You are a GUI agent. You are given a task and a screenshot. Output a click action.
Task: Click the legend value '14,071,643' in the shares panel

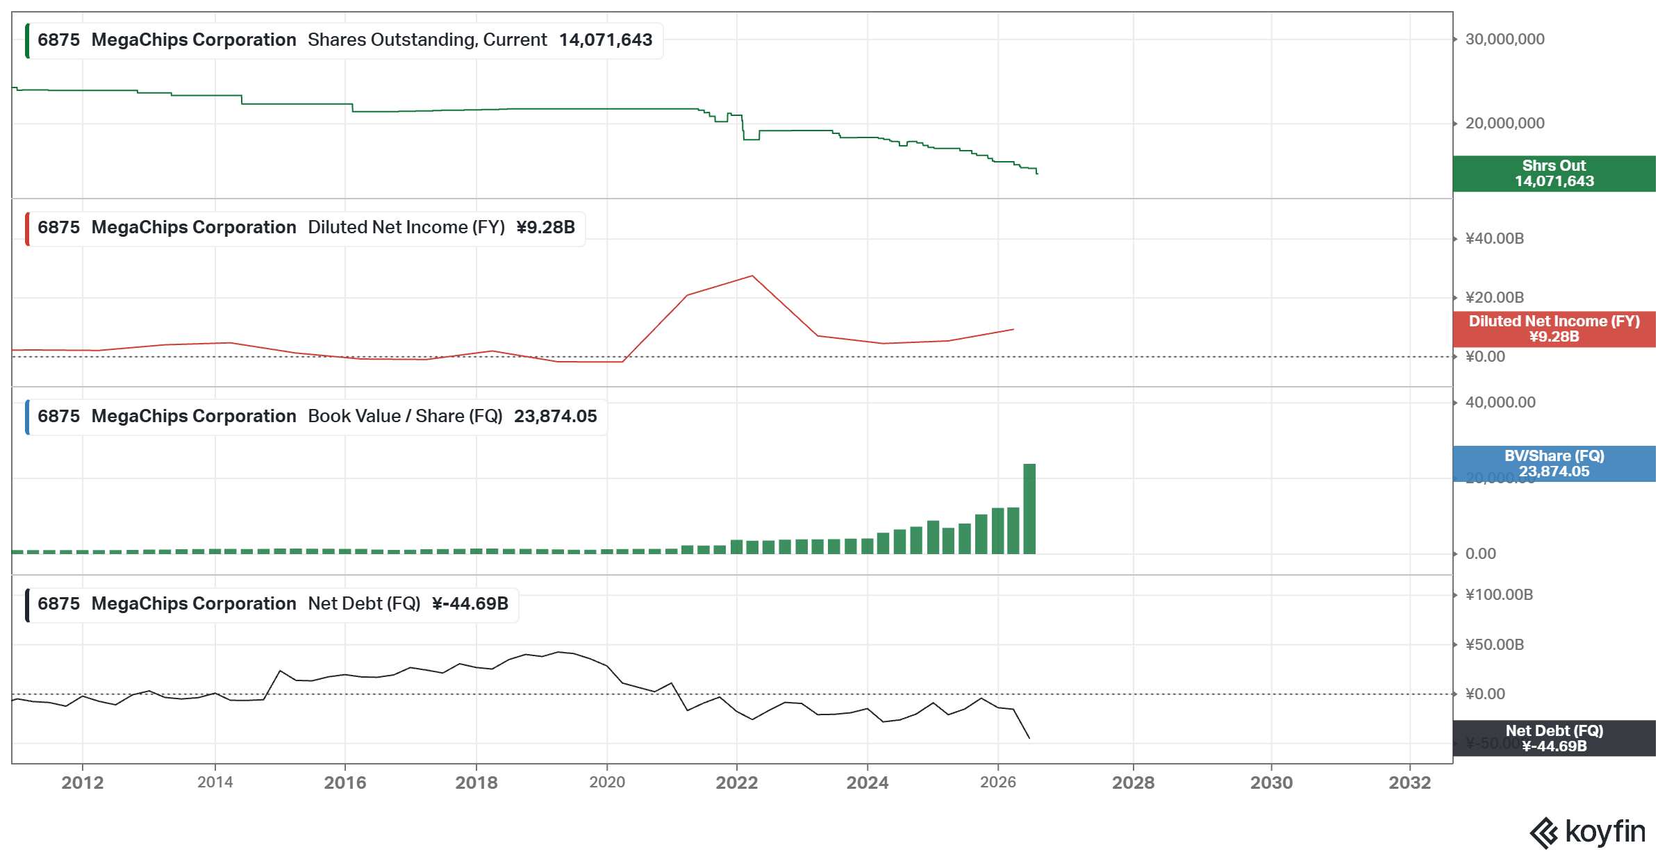pos(606,40)
